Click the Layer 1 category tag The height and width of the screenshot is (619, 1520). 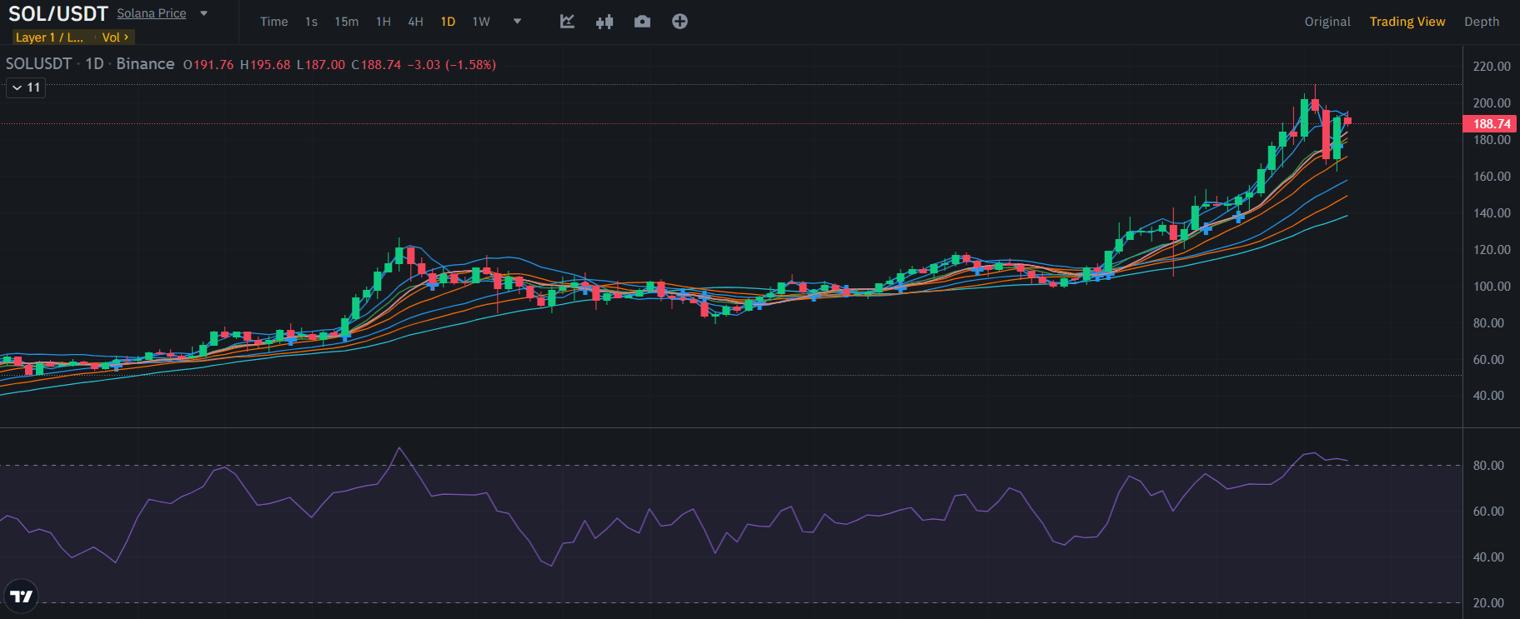[49, 37]
